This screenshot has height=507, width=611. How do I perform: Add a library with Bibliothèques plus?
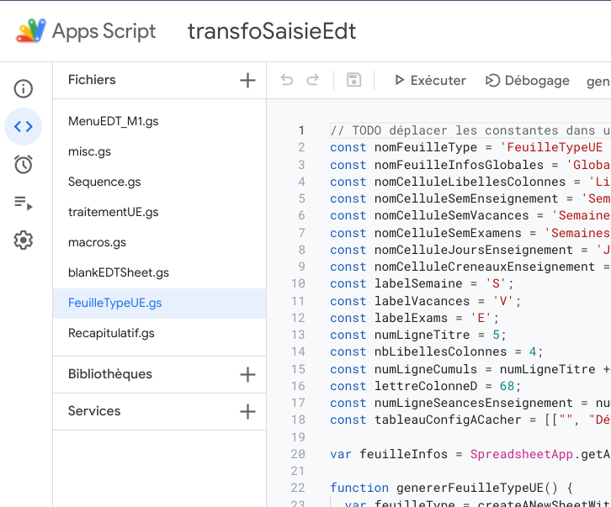(247, 375)
